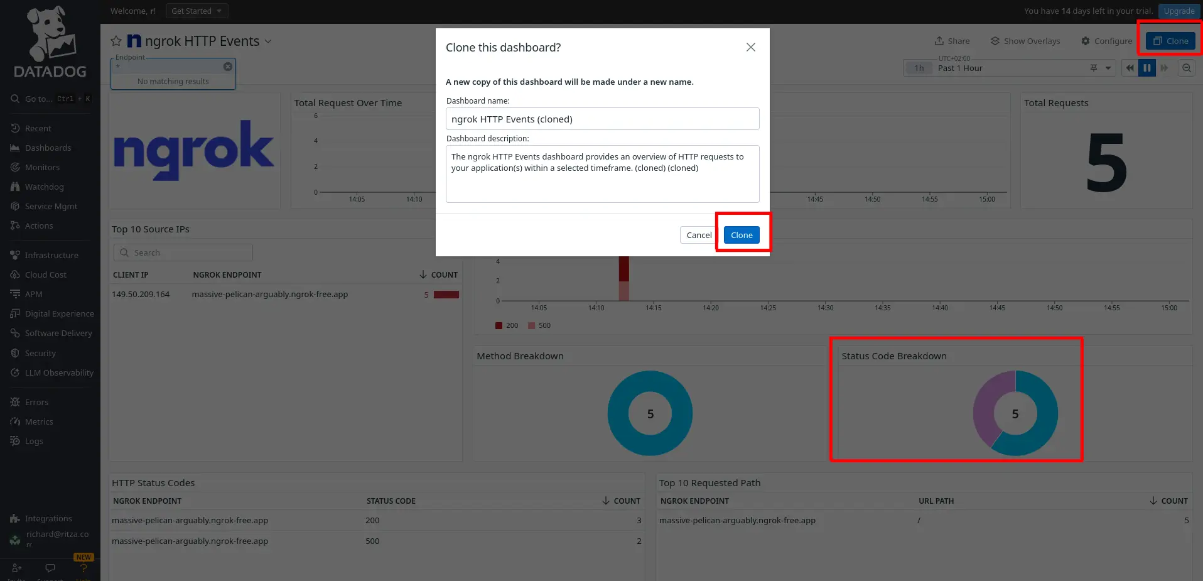Click the zoom out magnifier icon
Viewport: 1203px width, 581px height.
point(1187,68)
